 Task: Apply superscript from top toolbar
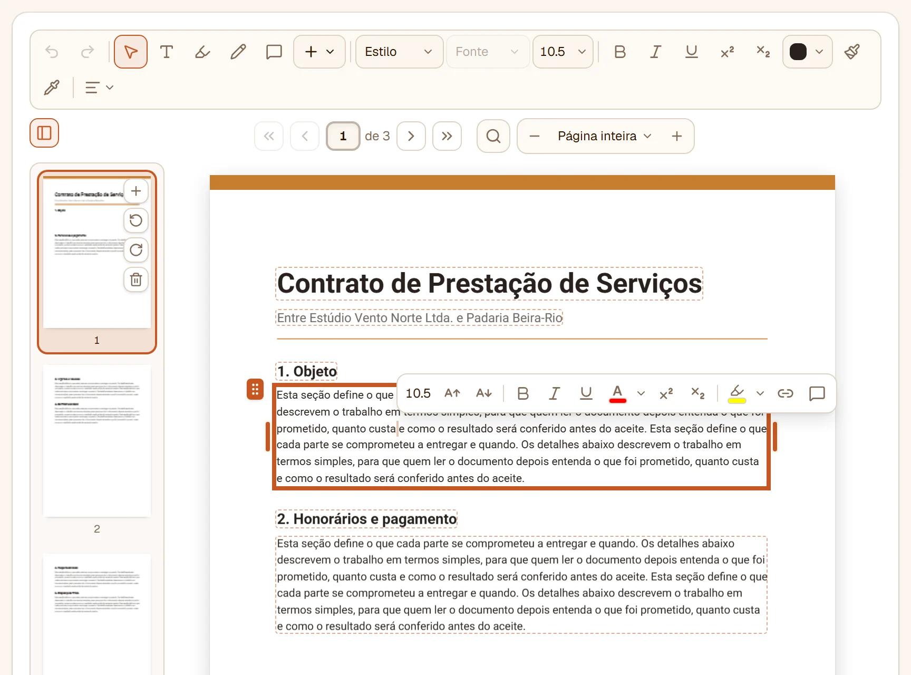728,52
